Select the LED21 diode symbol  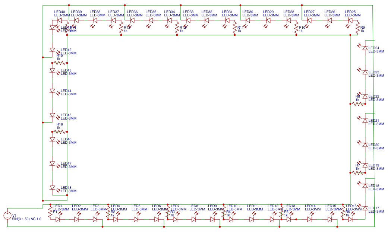pos(365,120)
